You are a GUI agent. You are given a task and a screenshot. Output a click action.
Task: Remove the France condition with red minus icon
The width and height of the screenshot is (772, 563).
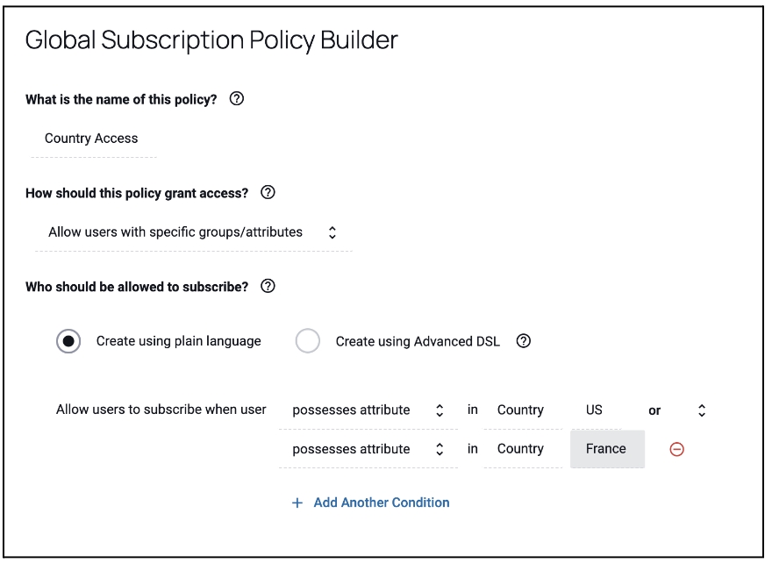pos(676,449)
